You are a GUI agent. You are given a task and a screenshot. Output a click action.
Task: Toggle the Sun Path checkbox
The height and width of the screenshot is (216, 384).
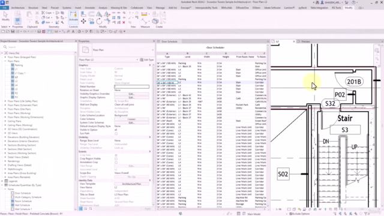(116, 134)
